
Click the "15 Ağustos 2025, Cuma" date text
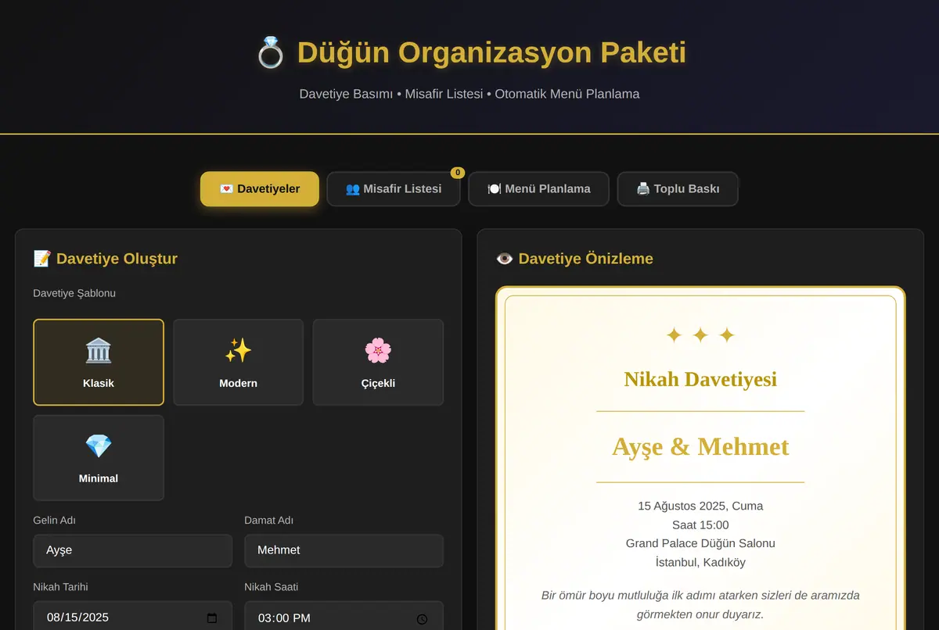pos(700,506)
